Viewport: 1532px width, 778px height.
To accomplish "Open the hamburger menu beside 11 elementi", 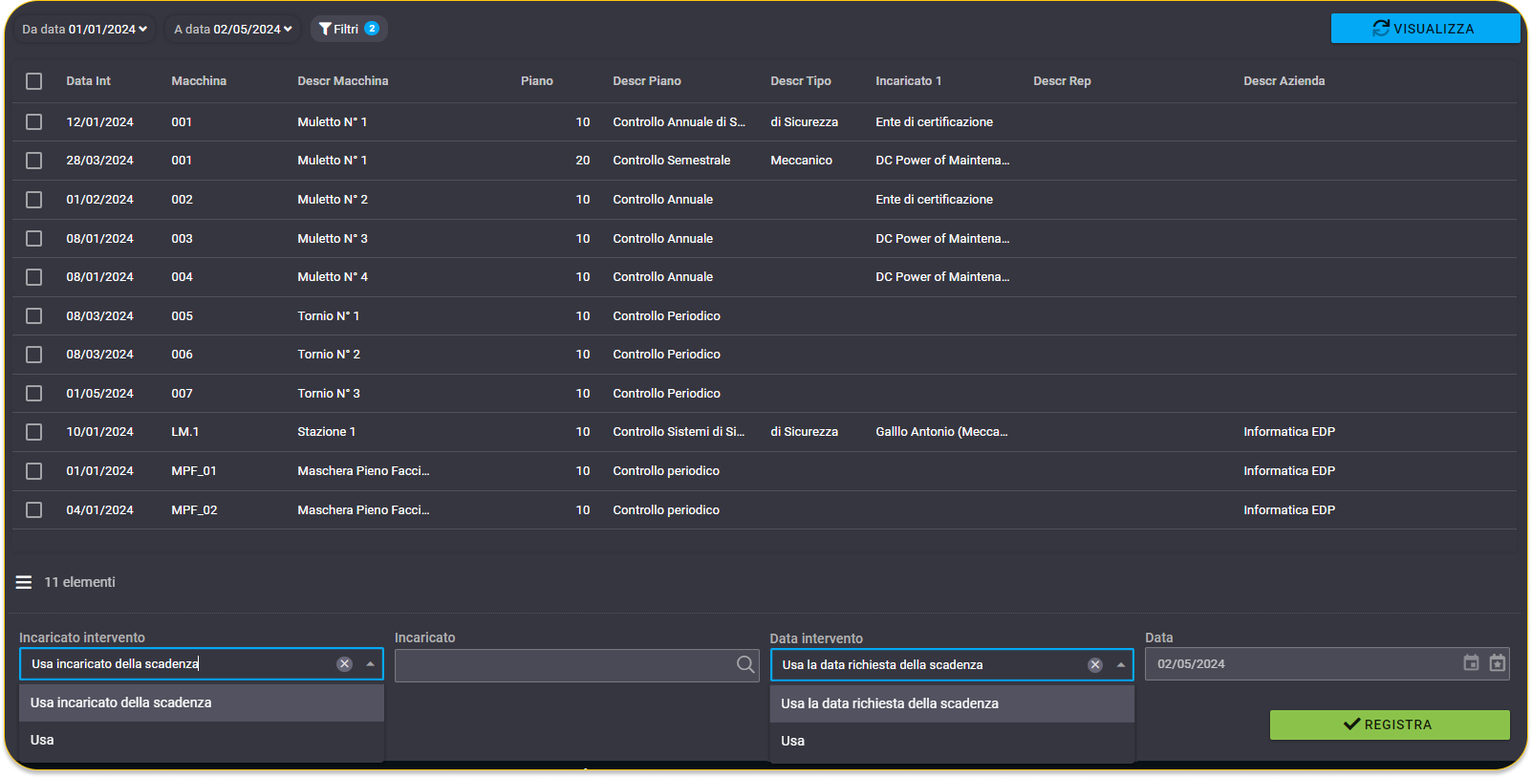I will pyautogui.click(x=24, y=582).
